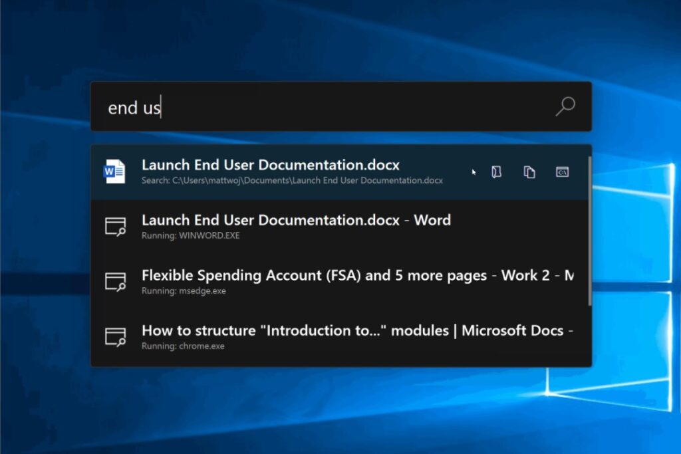Click window icon beside chrome.exe result
Screen dimensions: 681x454
(x=115, y=337)
